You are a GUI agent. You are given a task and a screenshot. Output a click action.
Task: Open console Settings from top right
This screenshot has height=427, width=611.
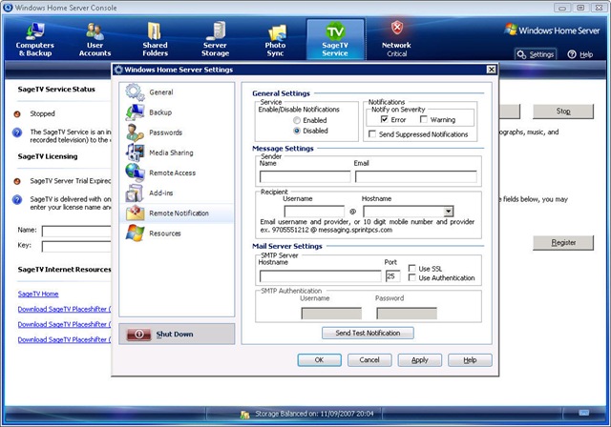tap(536, 54)
